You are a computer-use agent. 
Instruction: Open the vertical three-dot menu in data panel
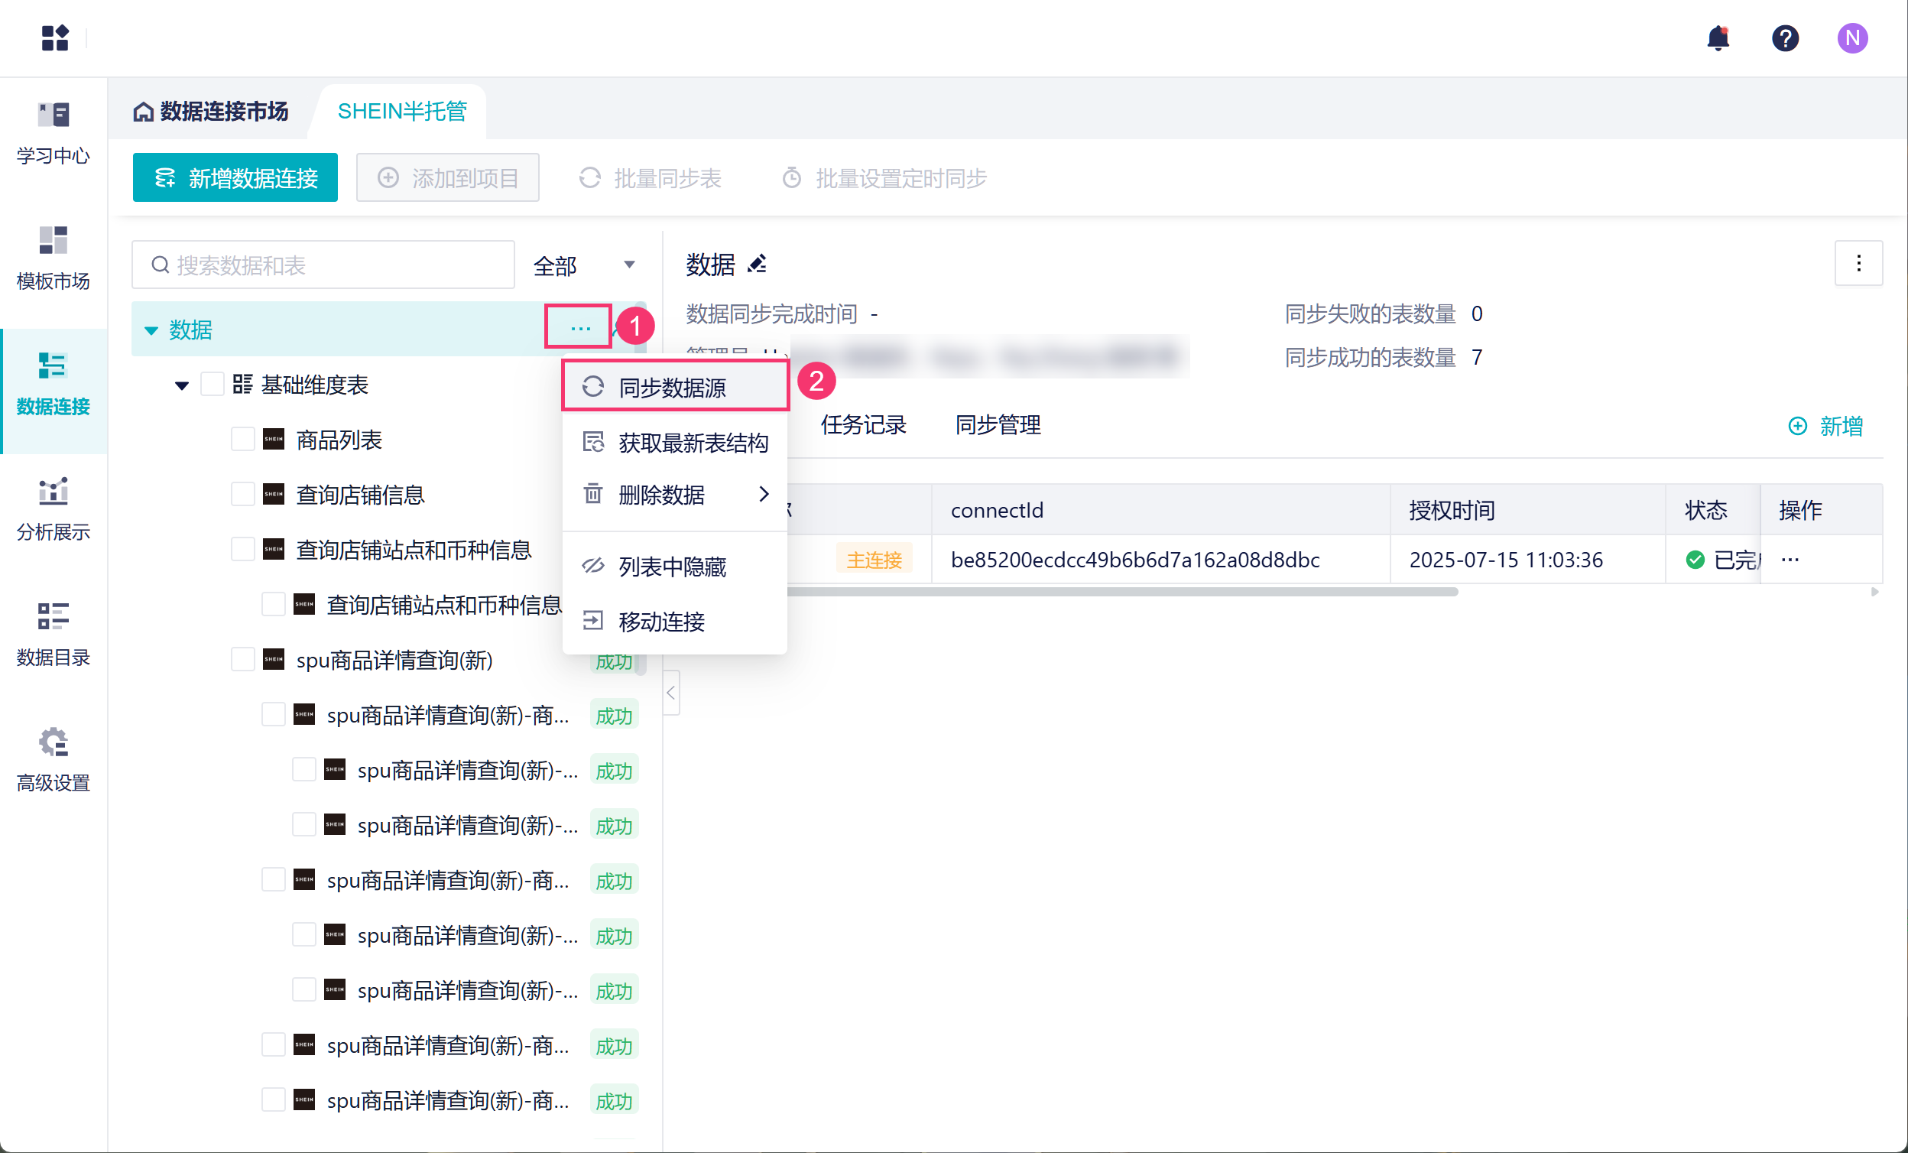(1858, 263)
